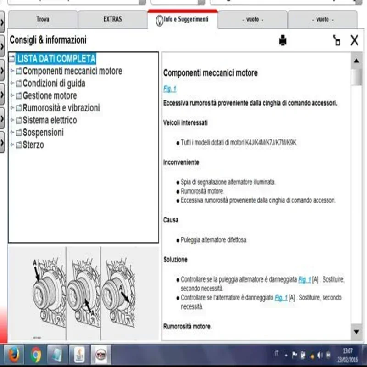Expand the Gestione motore tree node
Screen dimensions: 367x367
click(12, 96)
